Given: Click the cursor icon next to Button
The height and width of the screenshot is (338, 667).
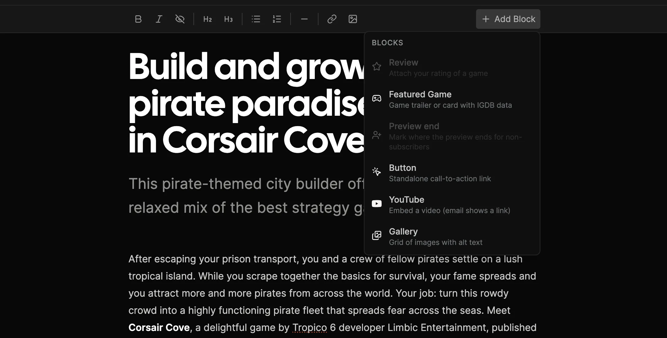Looking at the screenshot, I should pyautogui.click(x=377, y=171).
